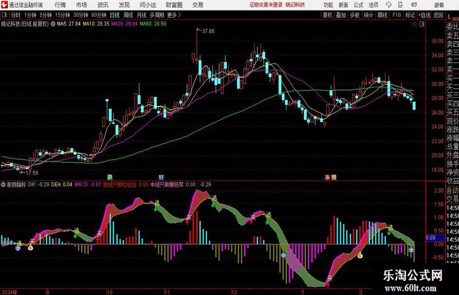Open the 市场 menu

point(82,5)
